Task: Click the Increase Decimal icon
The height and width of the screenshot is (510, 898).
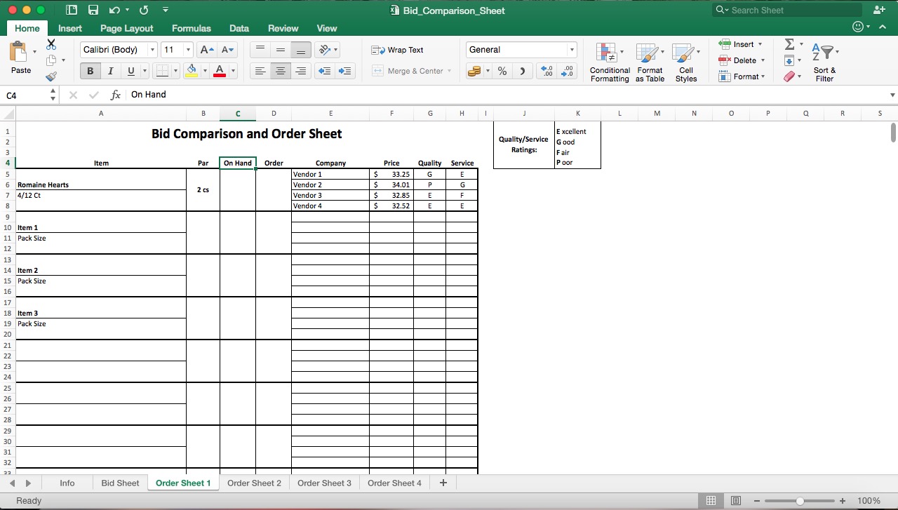Action: click(x=546, y=71)
